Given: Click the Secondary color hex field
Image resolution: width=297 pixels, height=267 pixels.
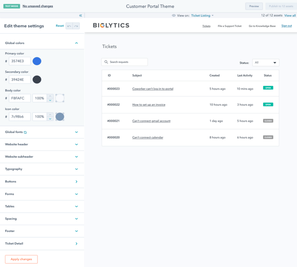Looking at the screenshot, I should pyautogui.click(x=20, y=80).
